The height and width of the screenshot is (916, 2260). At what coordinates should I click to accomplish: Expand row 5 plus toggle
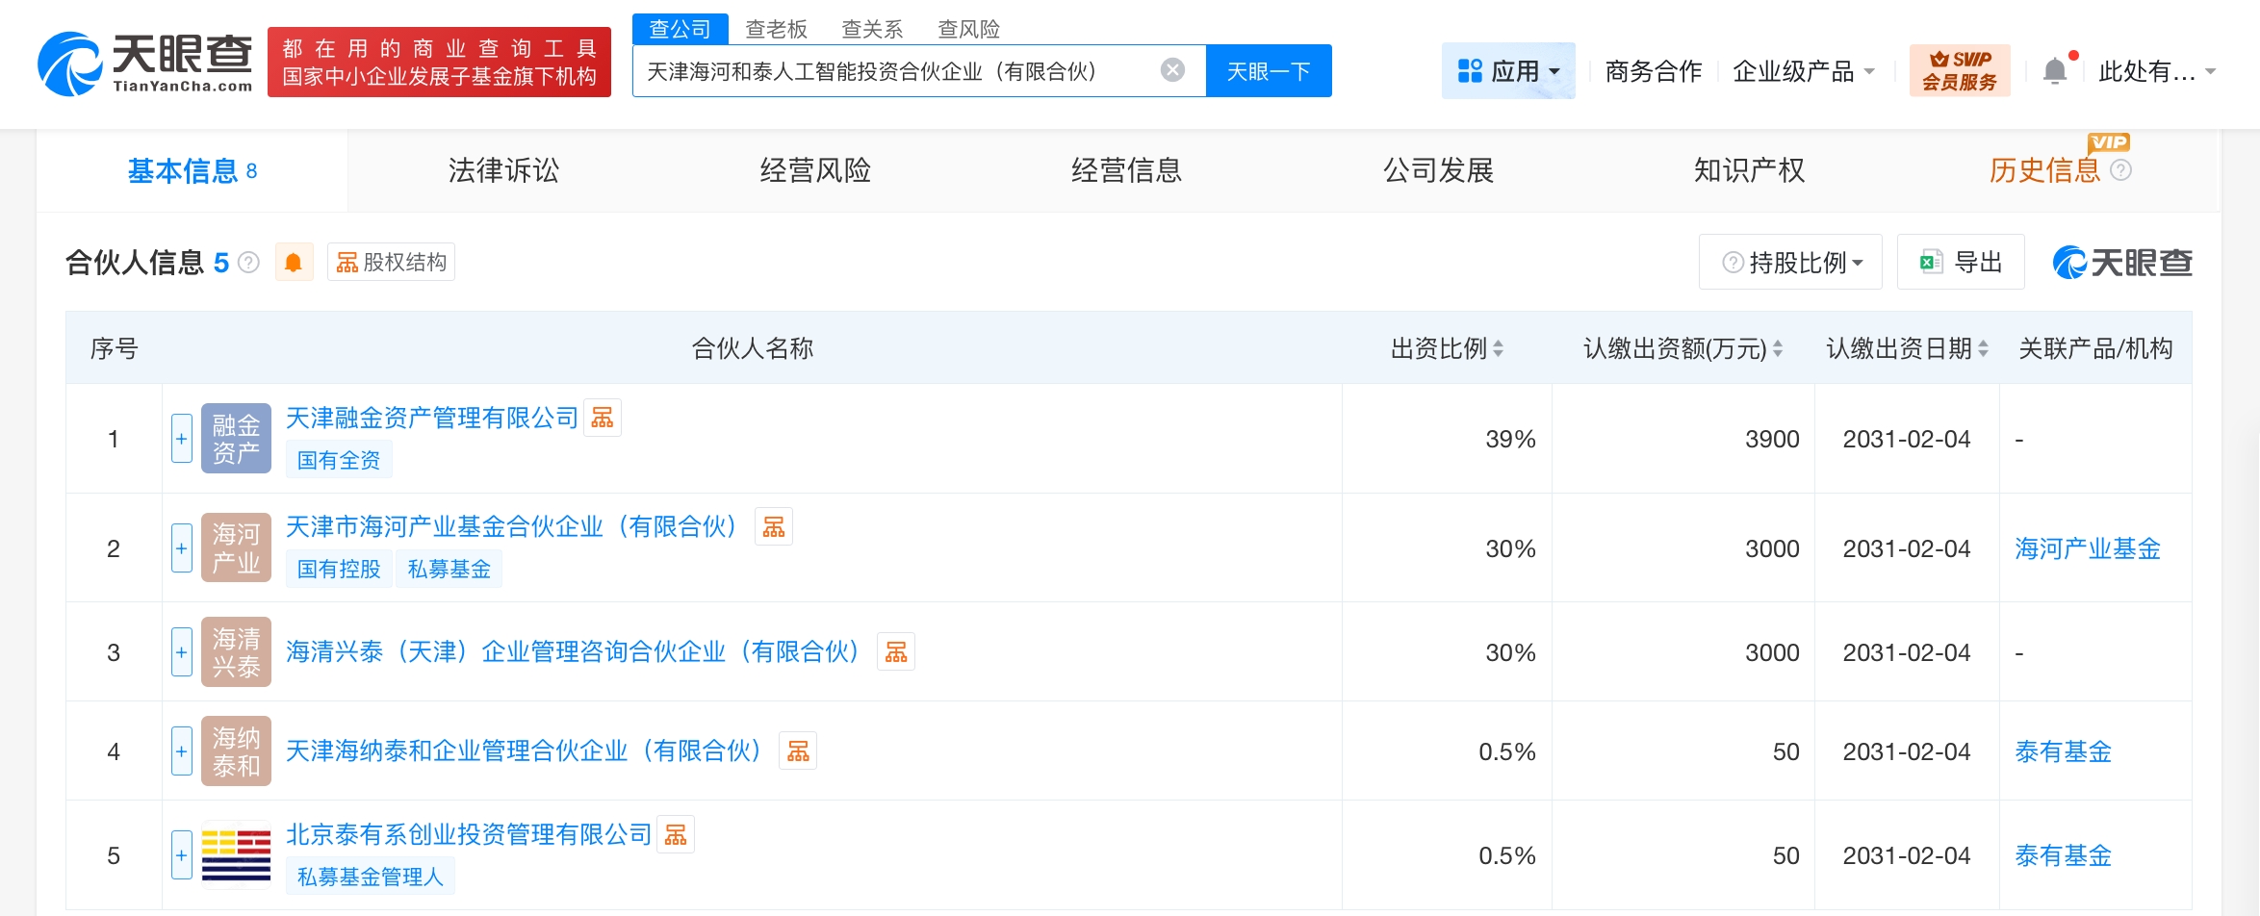(181, 855)
